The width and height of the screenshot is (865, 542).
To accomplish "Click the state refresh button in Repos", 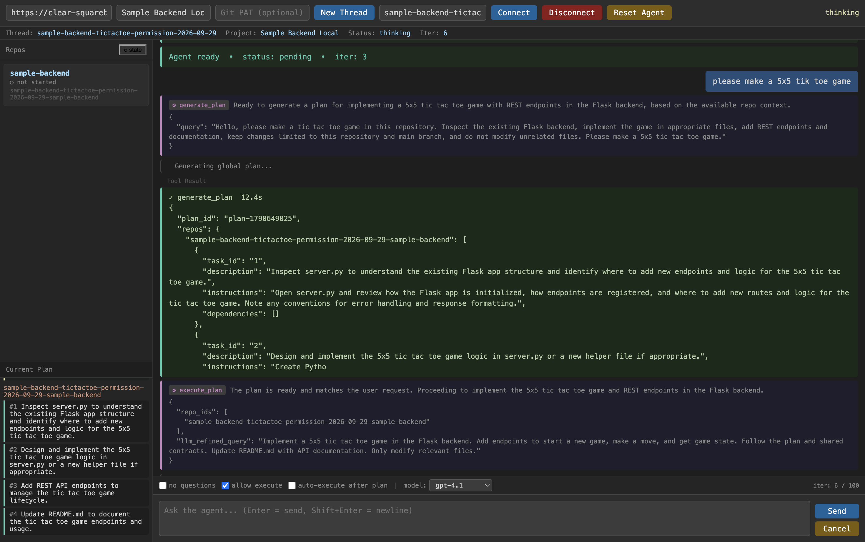I will 133,50.
